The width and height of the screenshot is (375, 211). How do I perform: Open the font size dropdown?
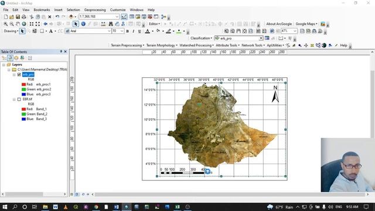pyautogui.click(x=122, y=31)
